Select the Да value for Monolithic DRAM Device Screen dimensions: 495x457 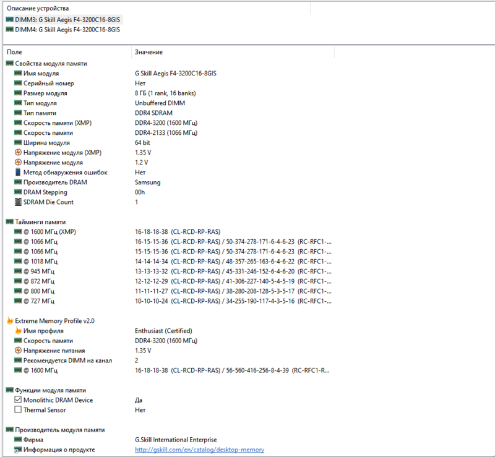pyautogui.click(x=139, y=400)
